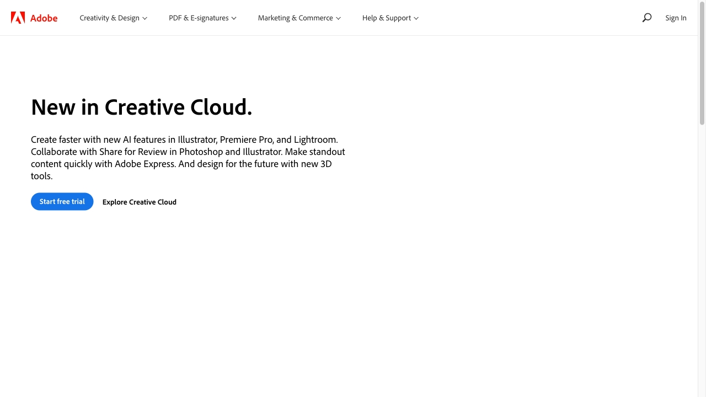The height and width of the screenshot is (397, 706).
Task: Open the Marketing & Commerce menu
Action: (x=295, y=18)
